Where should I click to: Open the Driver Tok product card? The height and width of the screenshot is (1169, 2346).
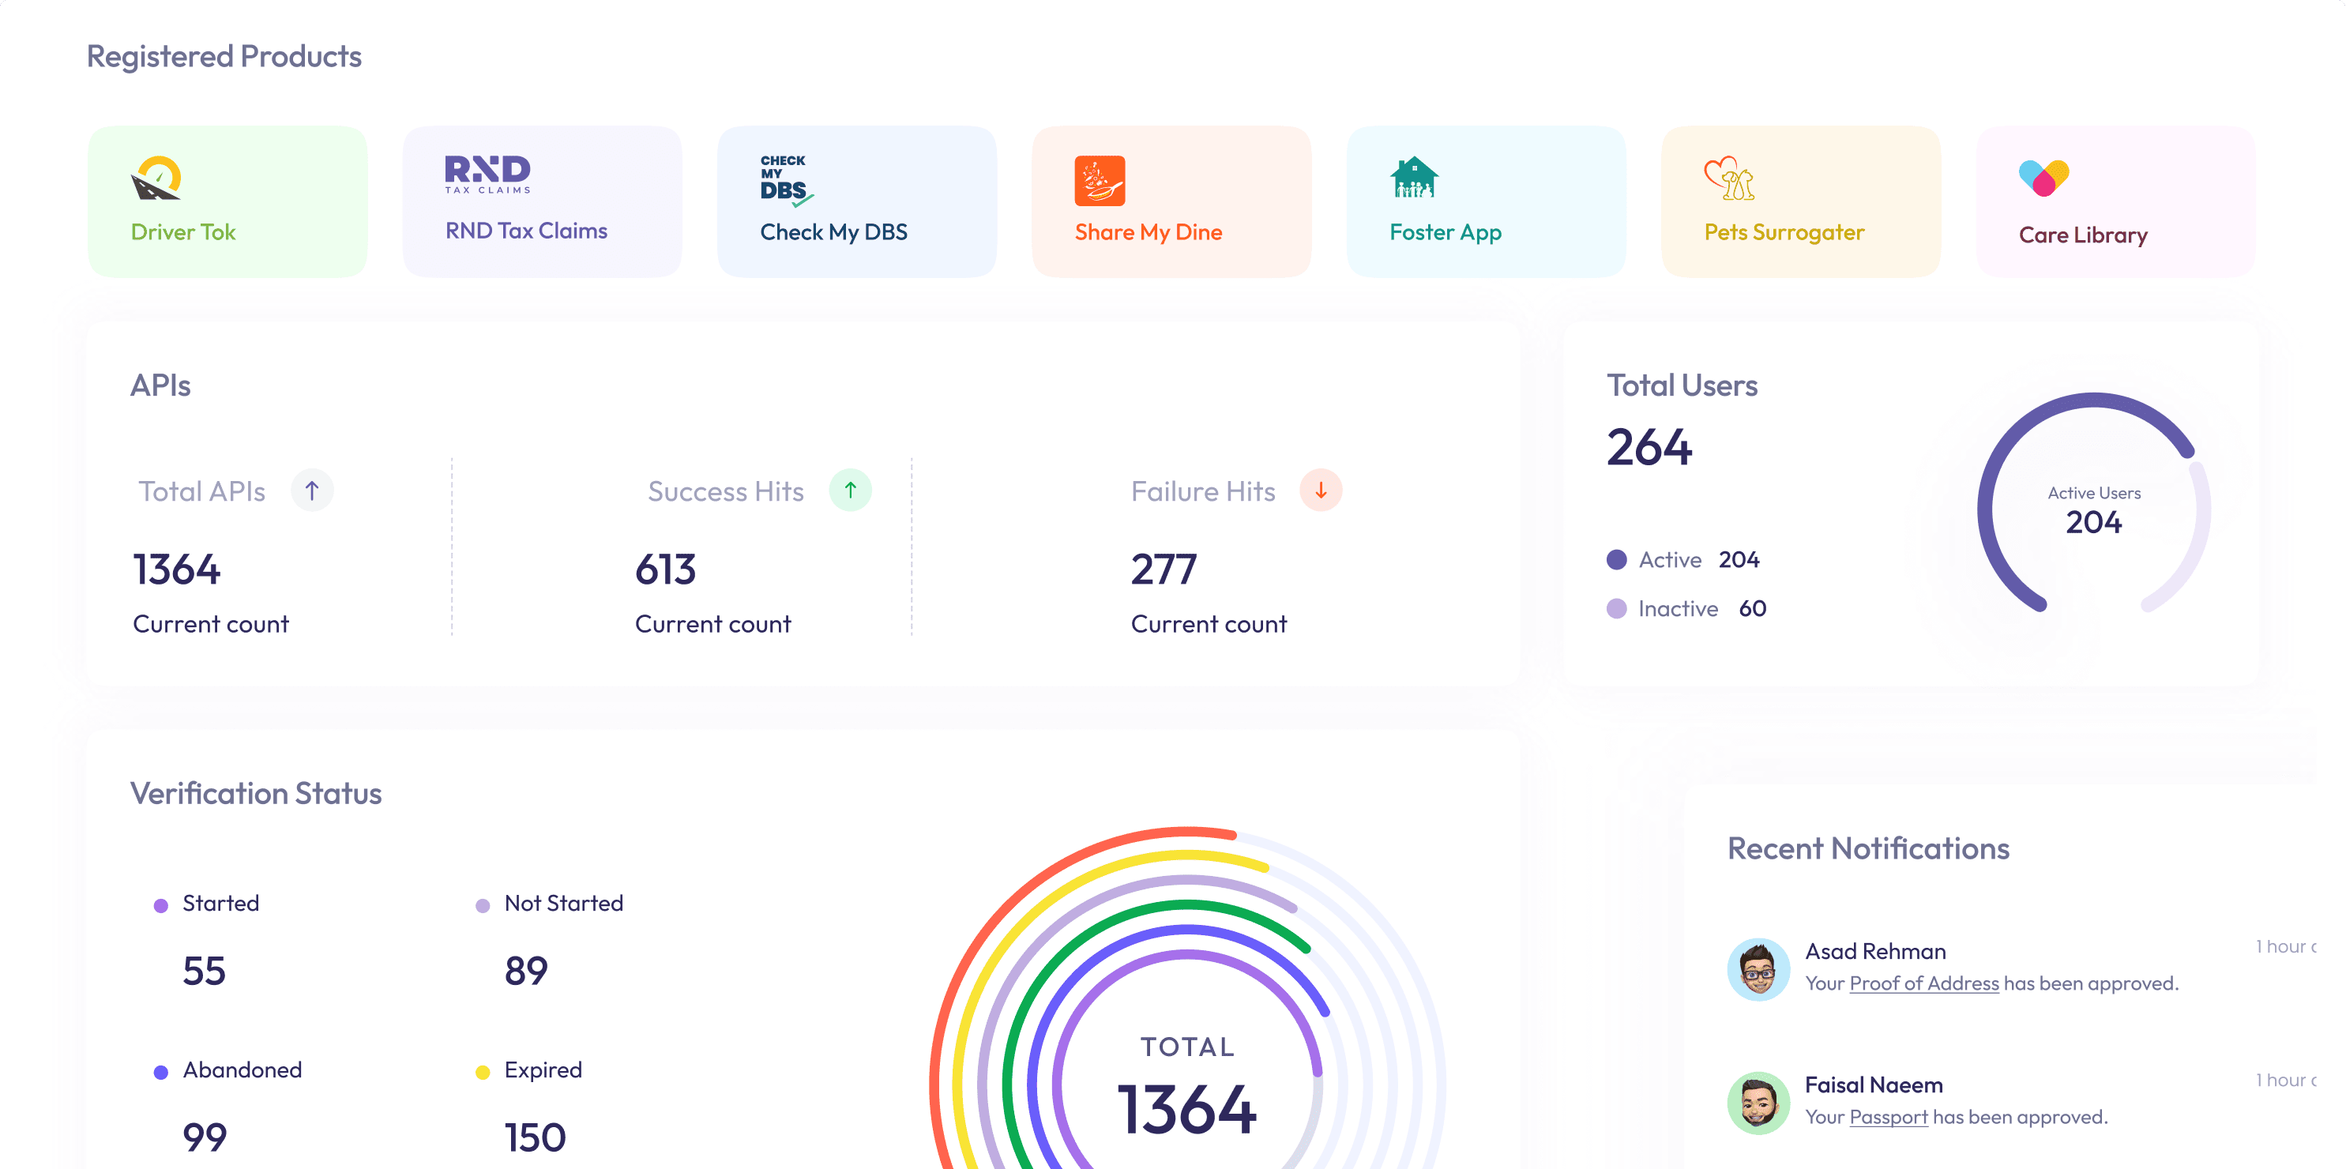click(x=227, y=201)
